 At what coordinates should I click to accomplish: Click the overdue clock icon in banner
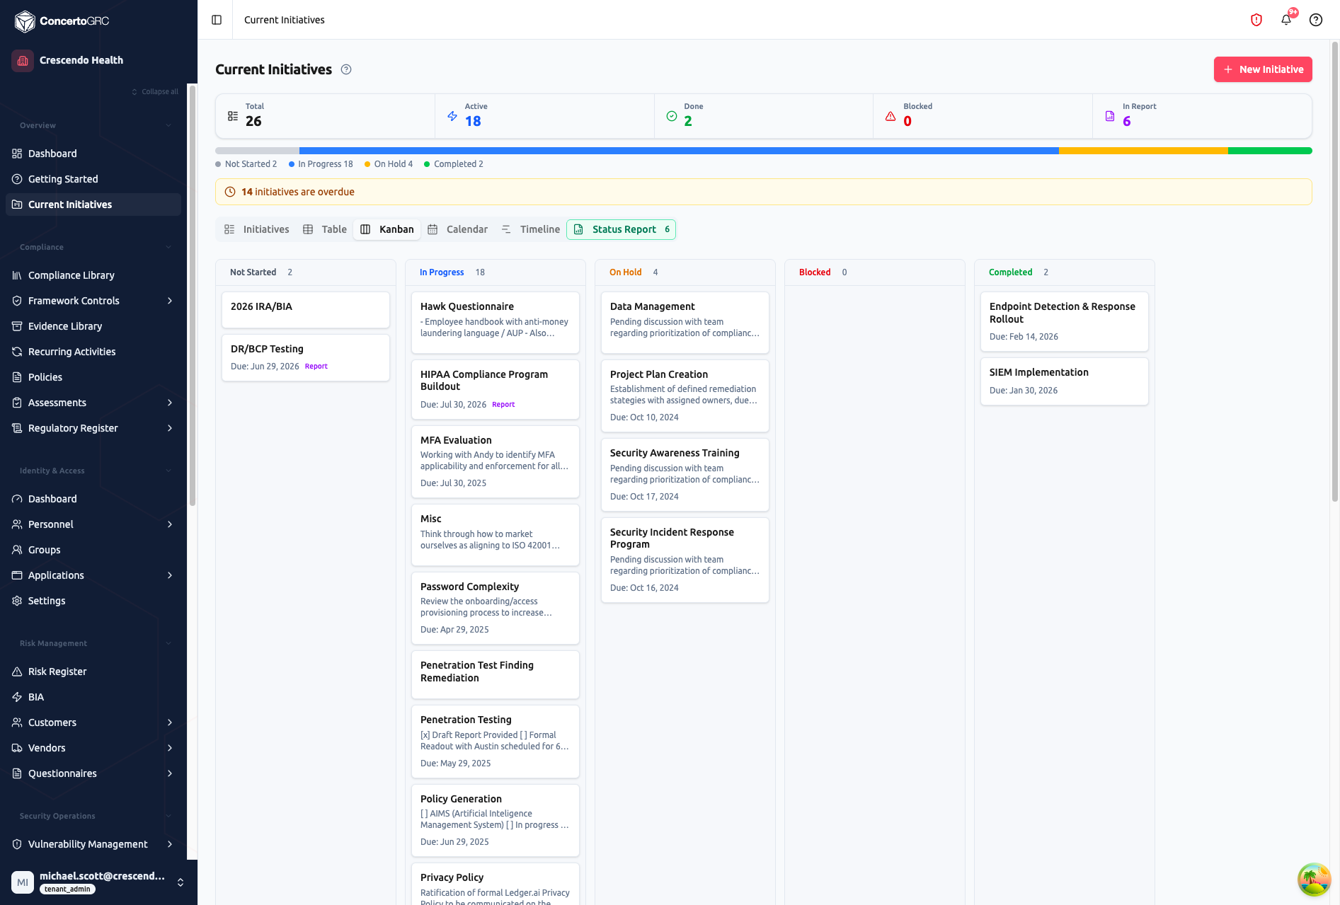[x=230, y=192]
